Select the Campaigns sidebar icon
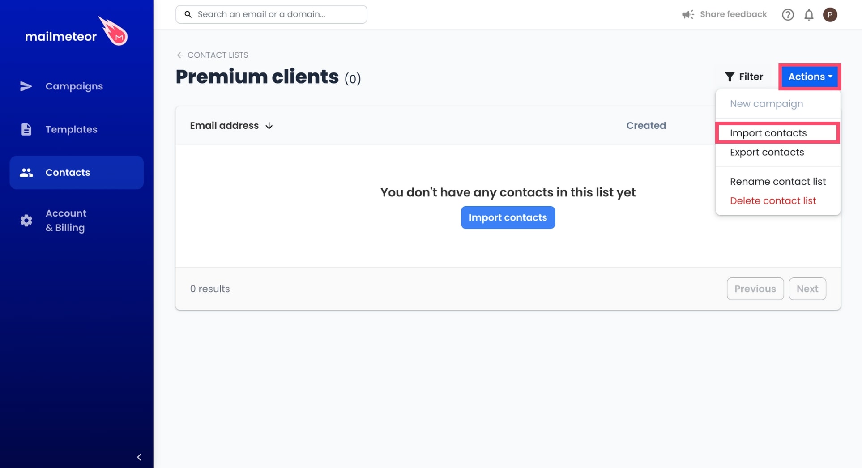Viewport: 862px width, 468px height. click(26, 86)
